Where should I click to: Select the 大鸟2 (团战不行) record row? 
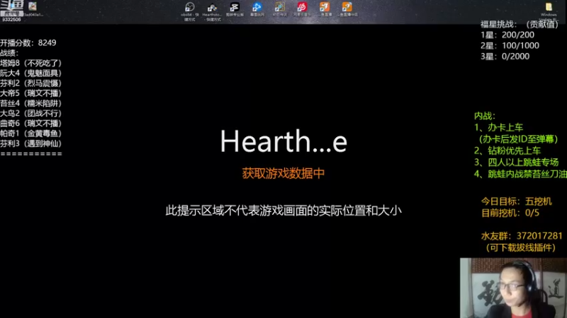click(x=31, y=113)
